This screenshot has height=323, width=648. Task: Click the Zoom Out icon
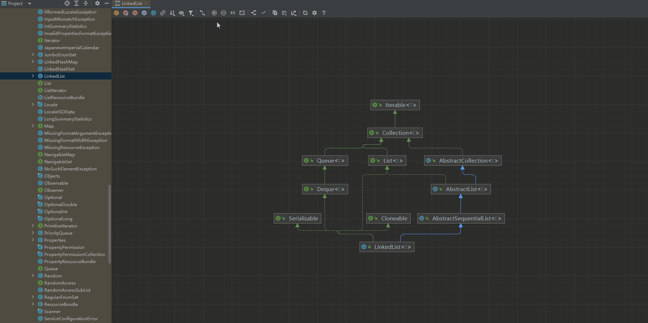pyautogui.click(x=223, y=13)
